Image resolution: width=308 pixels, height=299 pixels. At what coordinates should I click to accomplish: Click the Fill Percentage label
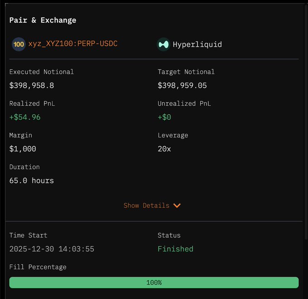(38, 267)
